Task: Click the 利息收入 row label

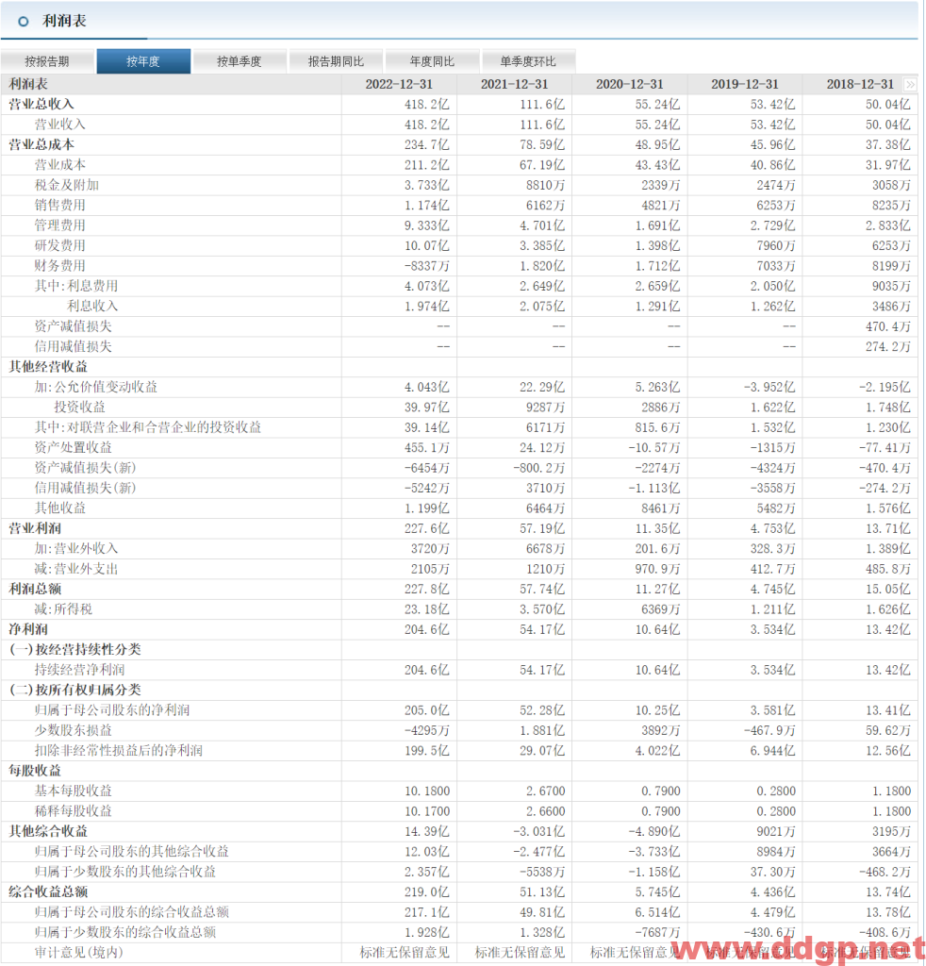Action: pyautogui.click(x=92, y=307)
